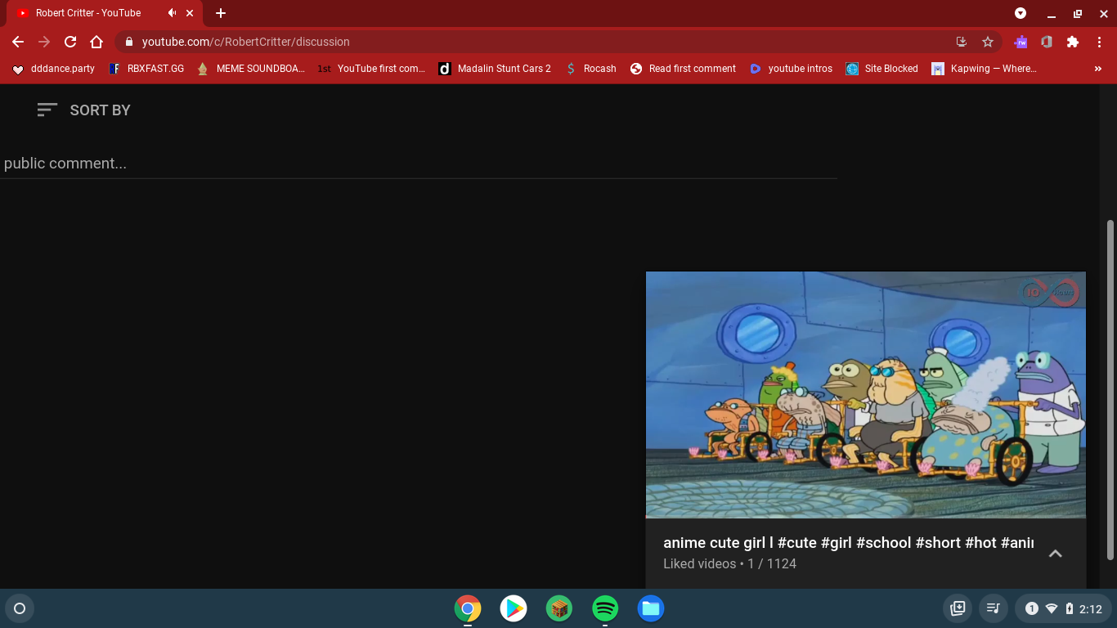Bookmark this page with the star icon
Screen dimensions: 1117x628
point(988,42)
